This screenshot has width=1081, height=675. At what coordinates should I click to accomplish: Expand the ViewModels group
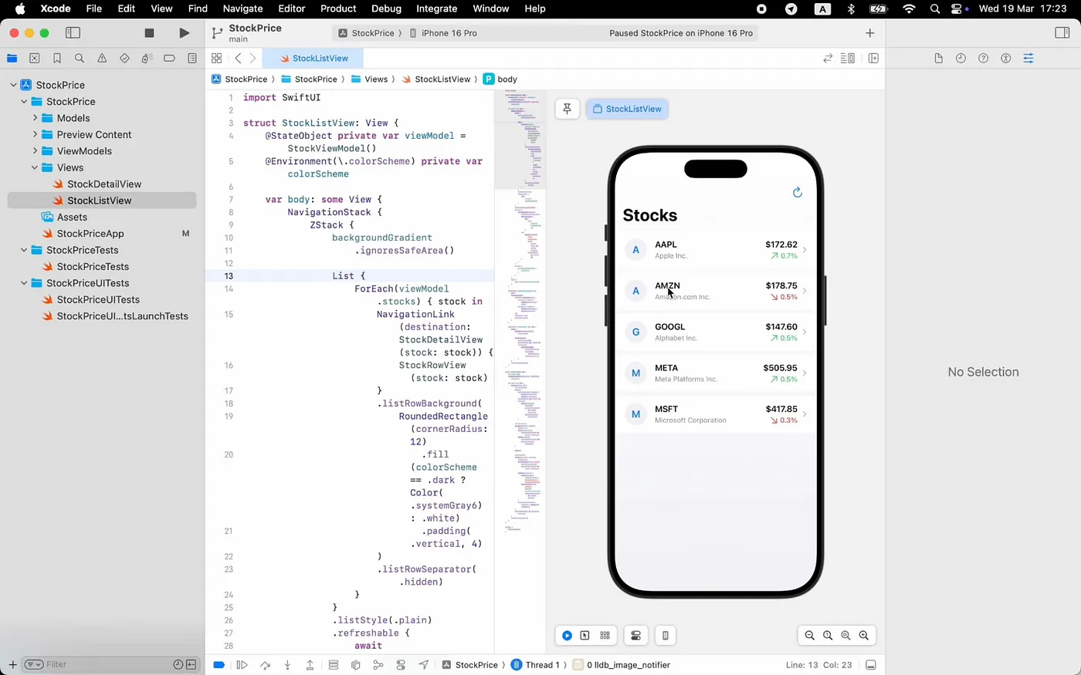[35, 151]
